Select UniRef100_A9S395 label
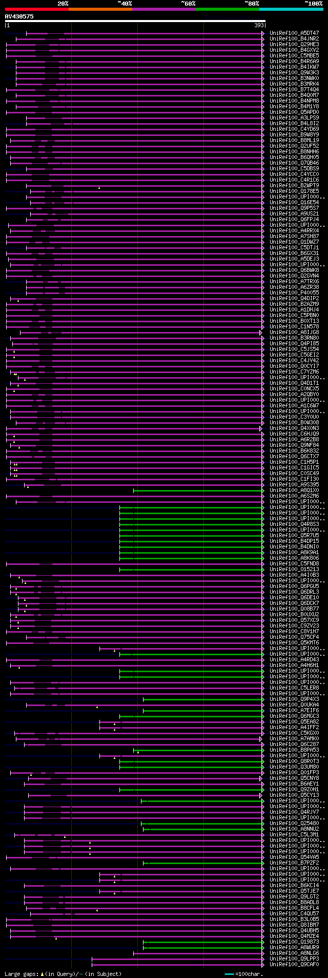Screen dimensions: 328x978 point(294,485)
